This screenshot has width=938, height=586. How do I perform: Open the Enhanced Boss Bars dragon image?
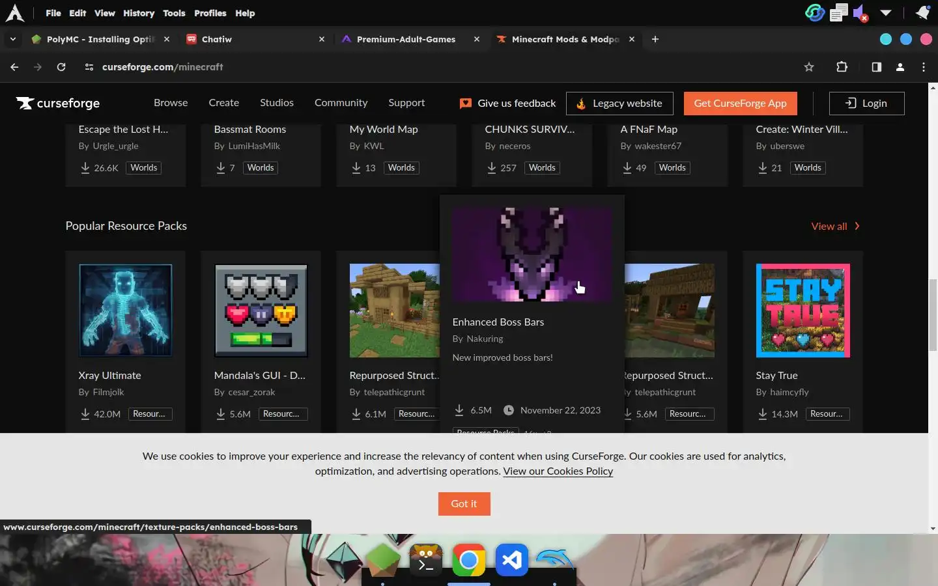[x=532, y=255]
